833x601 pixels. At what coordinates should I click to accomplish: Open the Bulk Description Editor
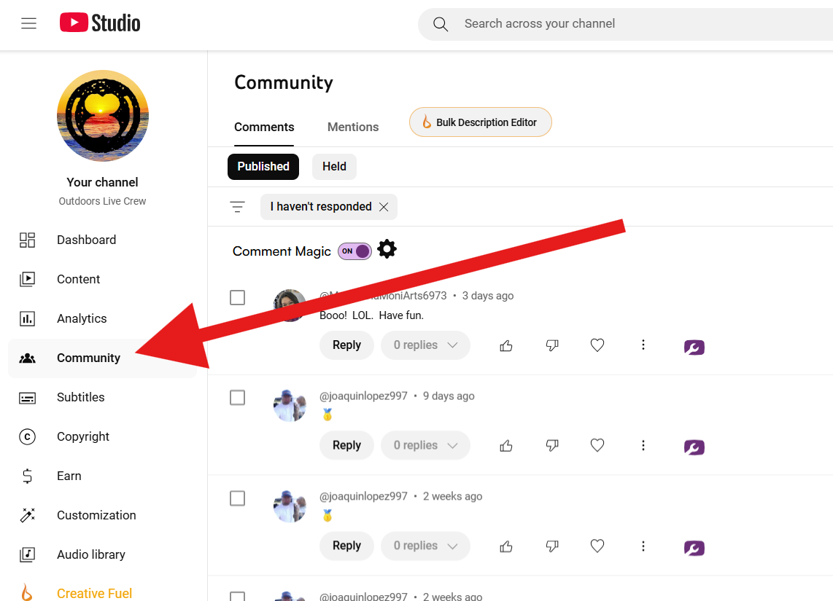click(480, 122)
